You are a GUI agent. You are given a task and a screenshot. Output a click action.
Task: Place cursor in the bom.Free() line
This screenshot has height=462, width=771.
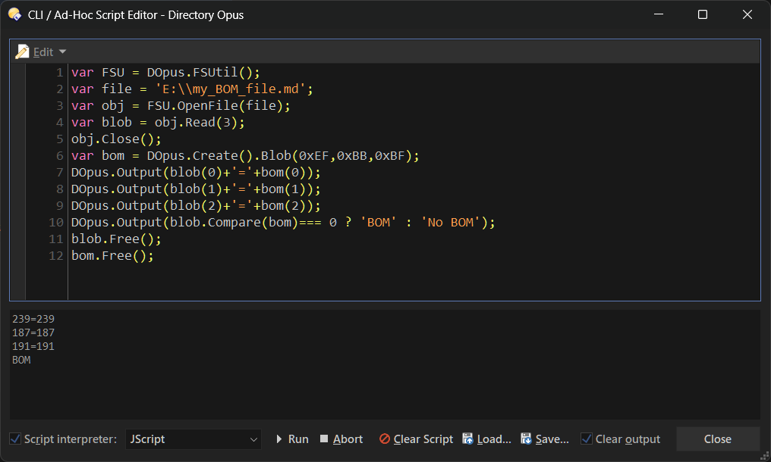112,256
